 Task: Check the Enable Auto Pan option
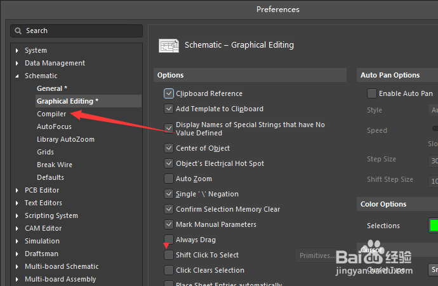pos(372,93)
